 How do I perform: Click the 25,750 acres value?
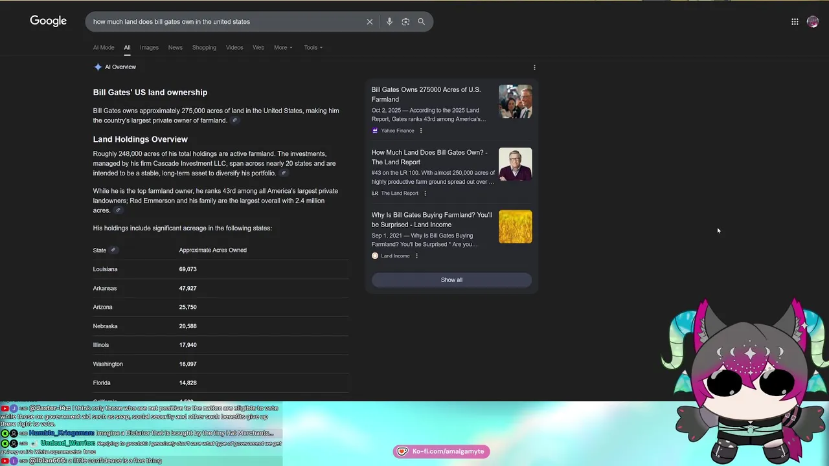188,307
